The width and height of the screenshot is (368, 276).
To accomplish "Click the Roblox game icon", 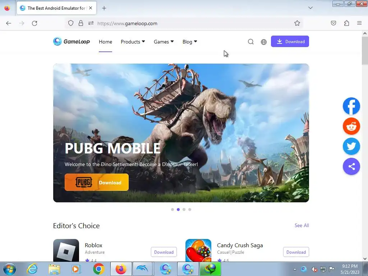I will click(66, 250).
